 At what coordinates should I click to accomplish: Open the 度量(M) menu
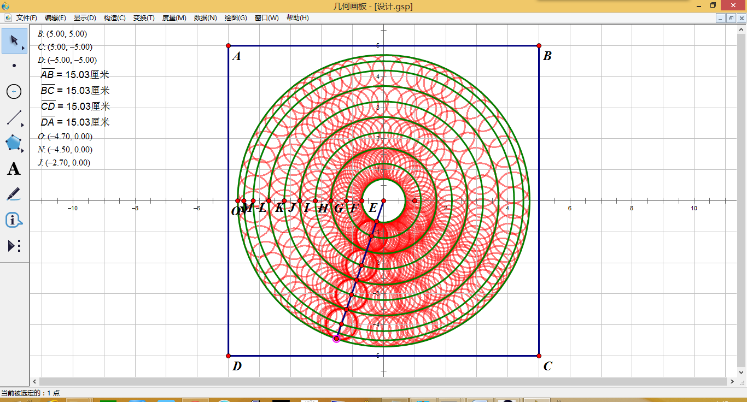pos(174,18)
